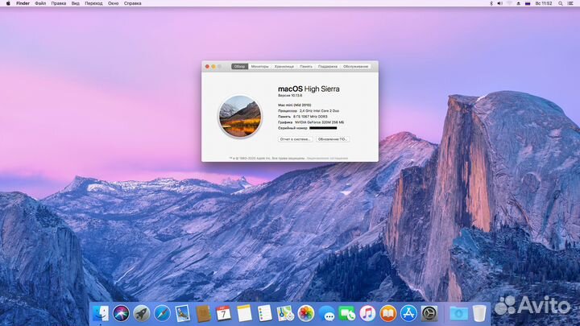
Task: Click Bluetooth status icon in menu bar
Action: [x=491, y=3]
